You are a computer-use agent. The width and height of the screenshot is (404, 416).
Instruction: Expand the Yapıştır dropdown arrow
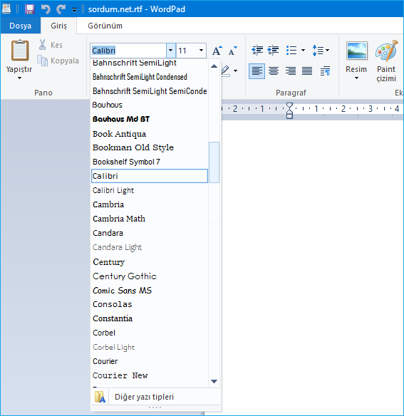[19, 78]
